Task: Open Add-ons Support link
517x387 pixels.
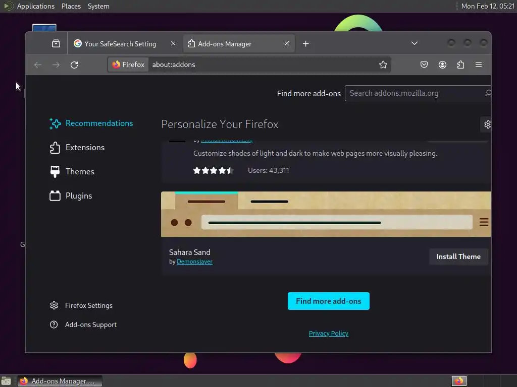Action: click(83, 325)
